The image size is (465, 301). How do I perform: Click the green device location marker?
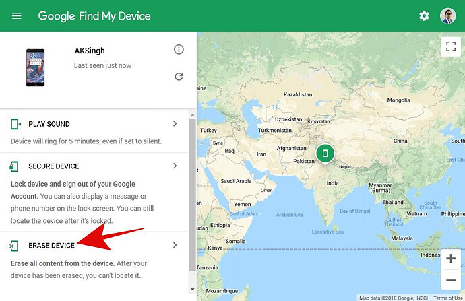click(325, 154)
